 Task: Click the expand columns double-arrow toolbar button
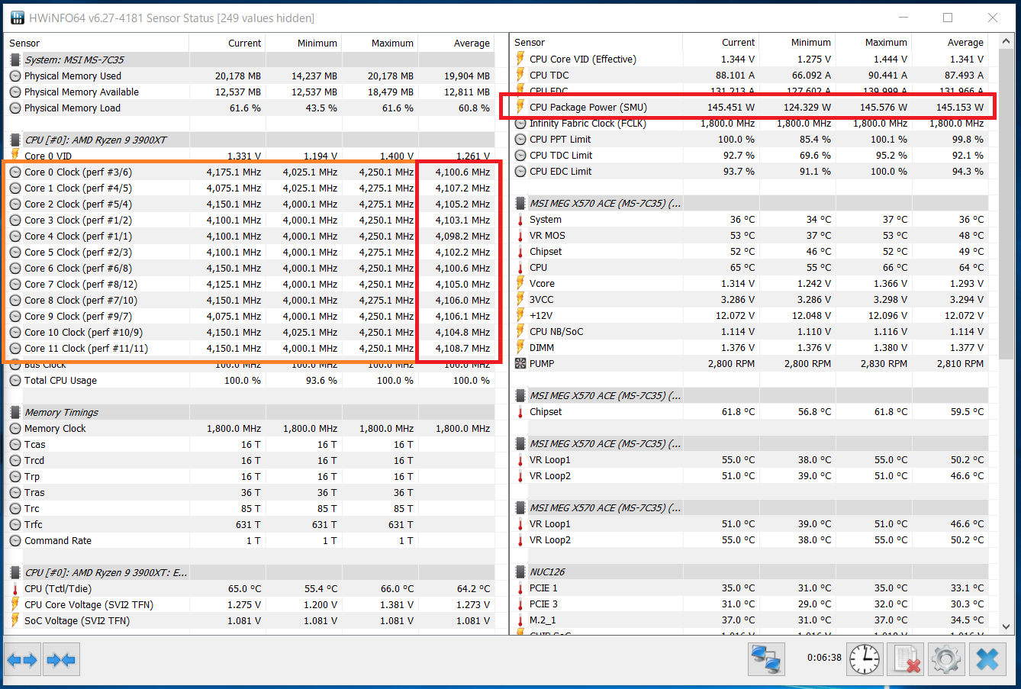point(21,659)
